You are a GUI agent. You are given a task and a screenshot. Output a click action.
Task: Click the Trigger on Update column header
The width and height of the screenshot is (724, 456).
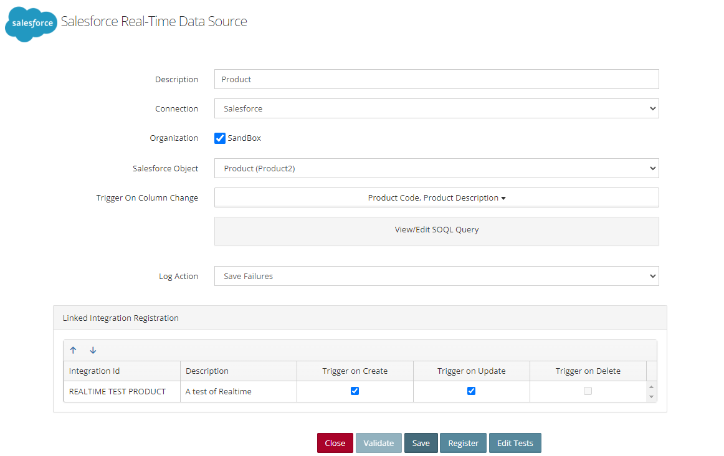pos(472,371)
